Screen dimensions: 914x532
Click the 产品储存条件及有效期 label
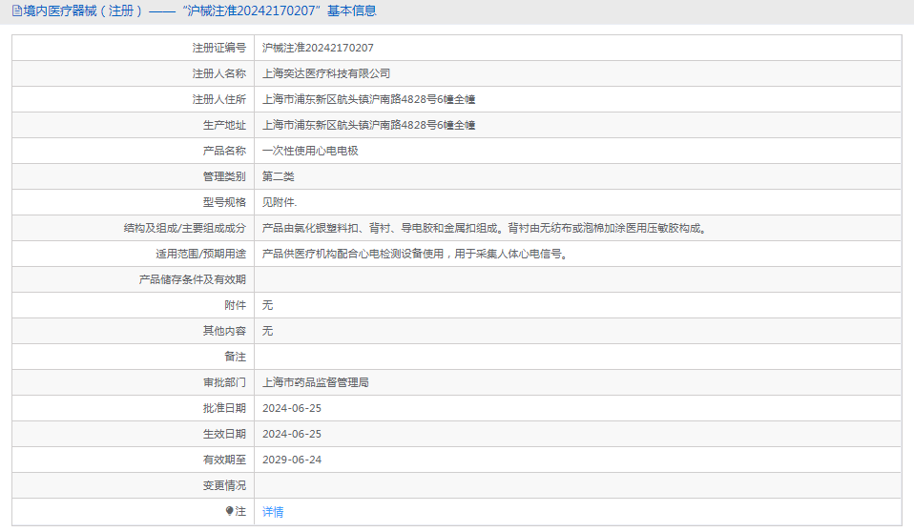pos(193,279)
